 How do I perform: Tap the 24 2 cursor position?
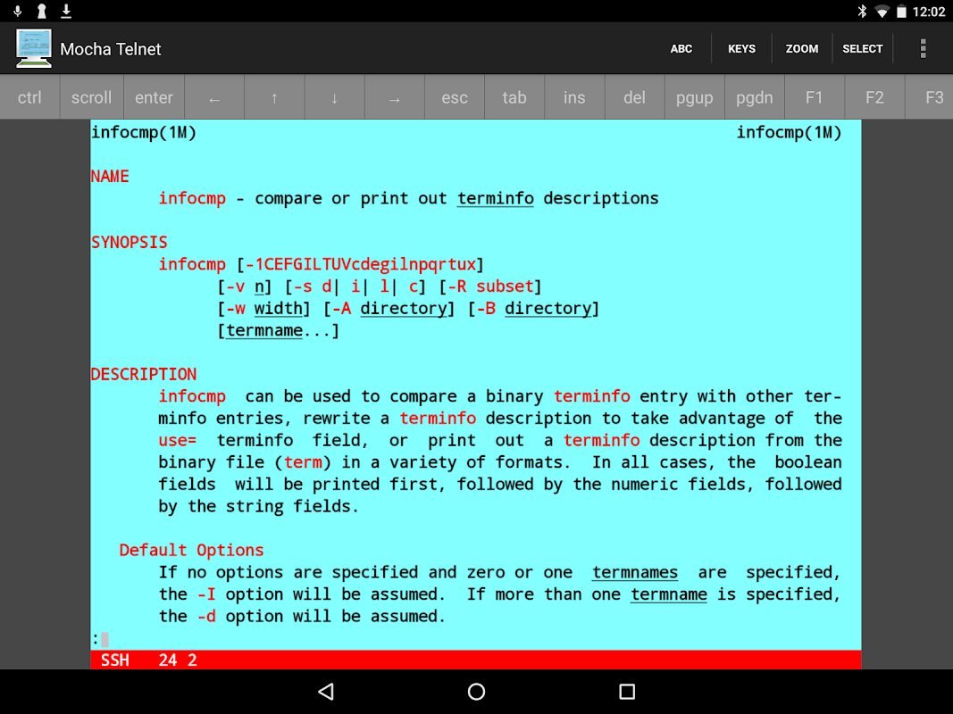point(178,660)
